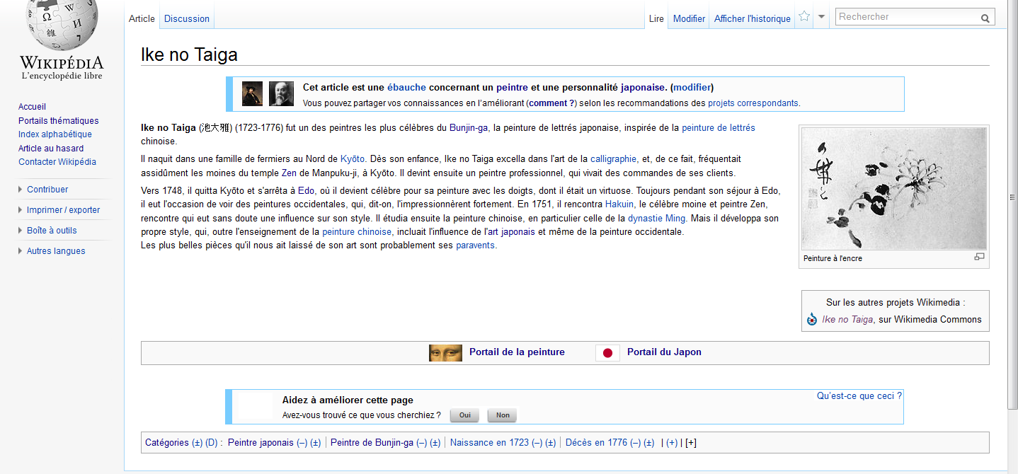Viewport: 1018px width, 474px height.
Task: Open Ike no Taiga on Wikimedia Commons
Action: click(x=847, y=320)
